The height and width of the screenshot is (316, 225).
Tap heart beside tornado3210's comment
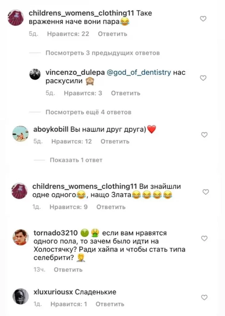[x=204, y=239]
